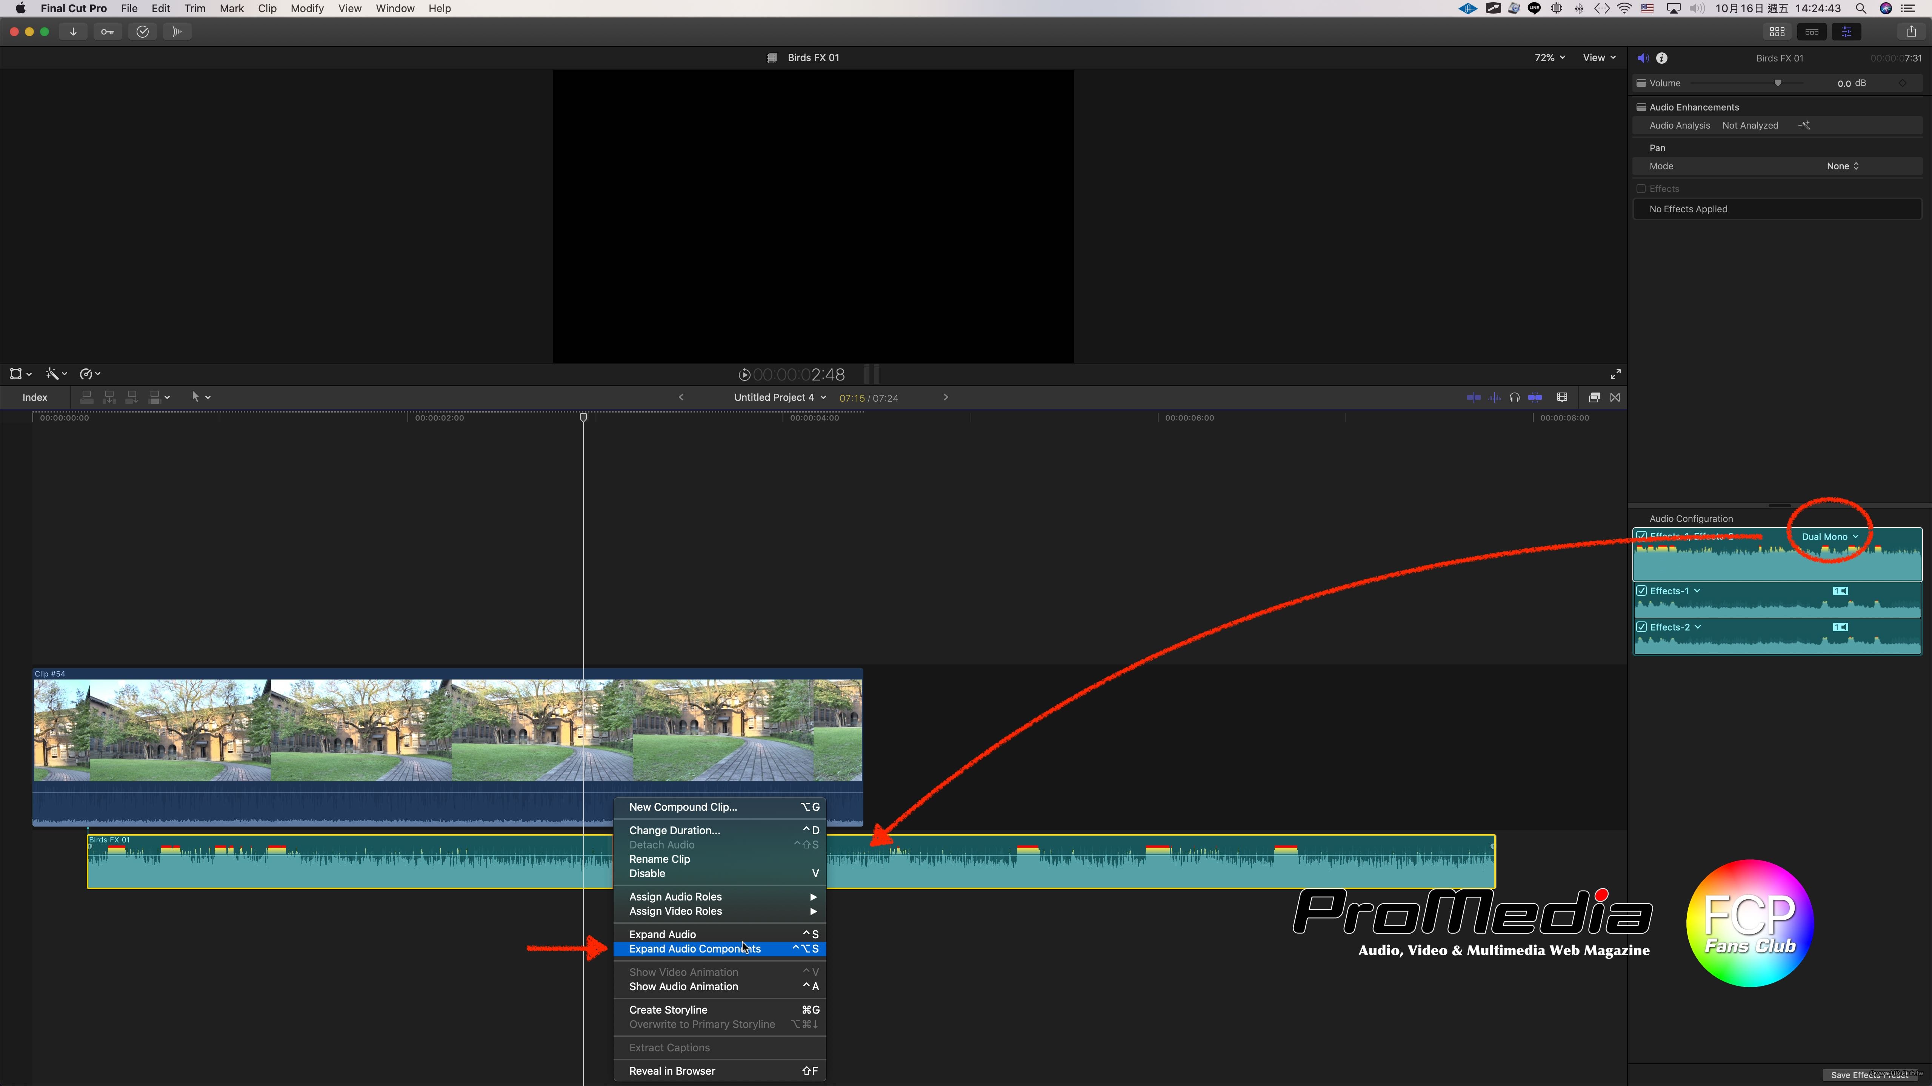Toggle the Effects section checkbox
The height and width of the screenshot is (1086, 1932).
click(x=1641, y=189)
